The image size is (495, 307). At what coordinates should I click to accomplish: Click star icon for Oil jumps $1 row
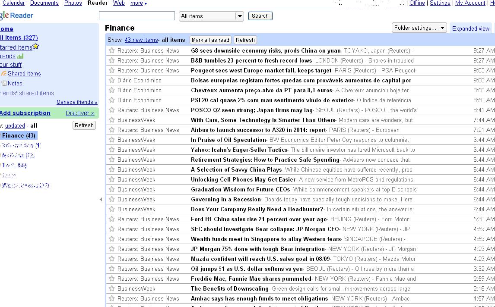(111, 269)
